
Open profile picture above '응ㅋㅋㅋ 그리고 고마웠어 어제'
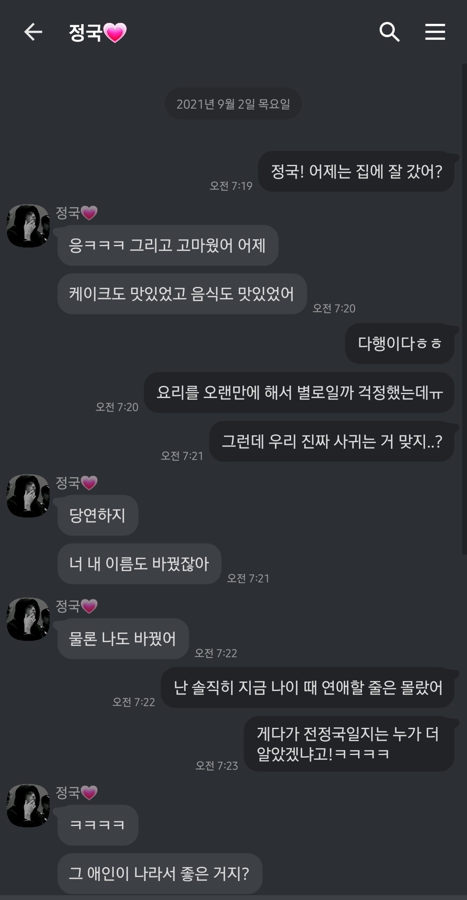[x=28, y=226]
